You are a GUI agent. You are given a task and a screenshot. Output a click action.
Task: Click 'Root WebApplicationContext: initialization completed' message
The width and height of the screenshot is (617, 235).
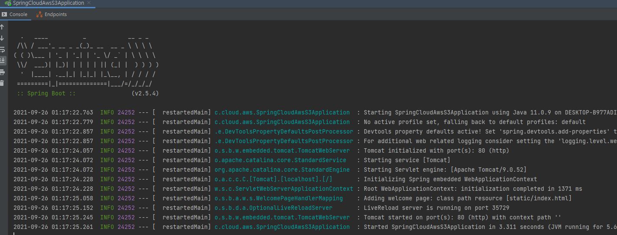point(473,189)
